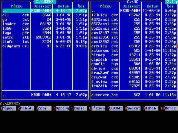
Task: Select 123view.exe in right panel
Action: point(133,15)
